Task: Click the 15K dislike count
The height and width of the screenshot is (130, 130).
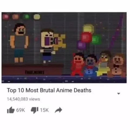Action: coord(44,110)
